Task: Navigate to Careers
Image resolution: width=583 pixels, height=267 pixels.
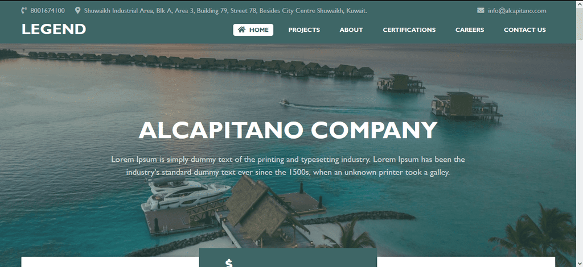Action: [x=470, y=30]
